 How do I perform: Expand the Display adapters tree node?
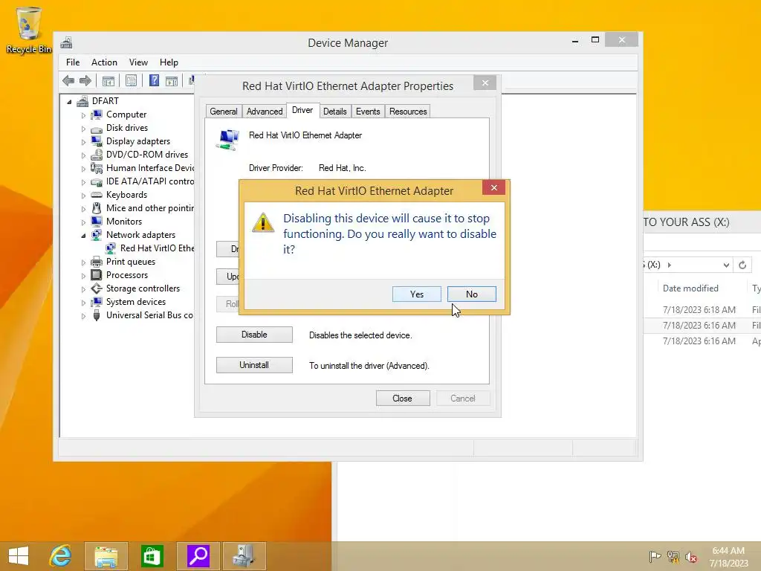[83, 142]
